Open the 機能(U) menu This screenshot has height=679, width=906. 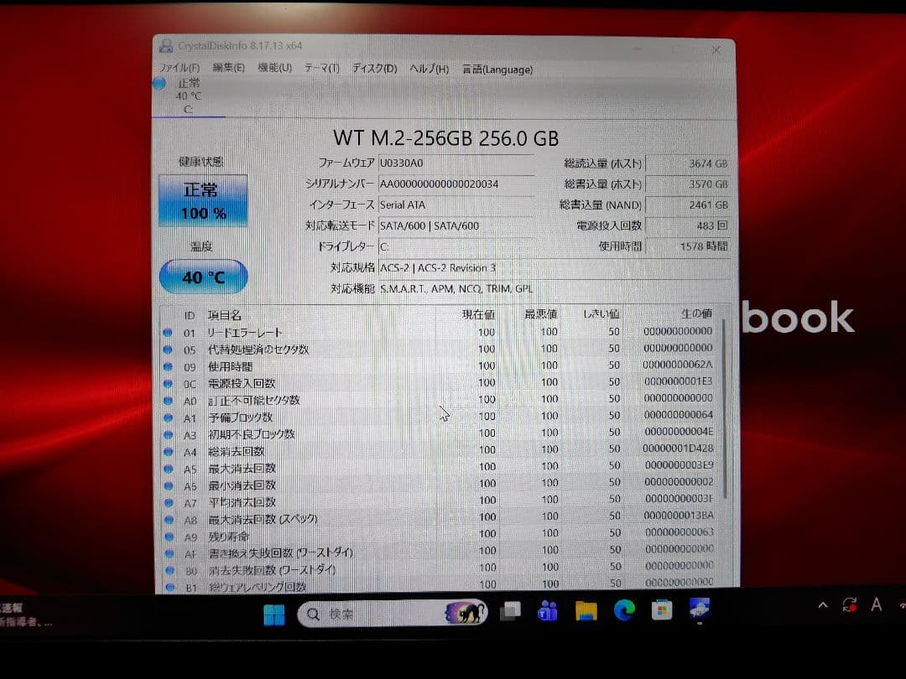pos(274,68)
